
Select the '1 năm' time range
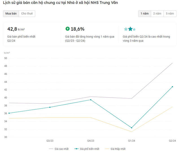click(x=145, y=14)
